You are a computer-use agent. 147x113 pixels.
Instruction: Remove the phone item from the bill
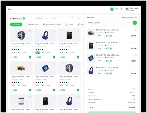136,42
